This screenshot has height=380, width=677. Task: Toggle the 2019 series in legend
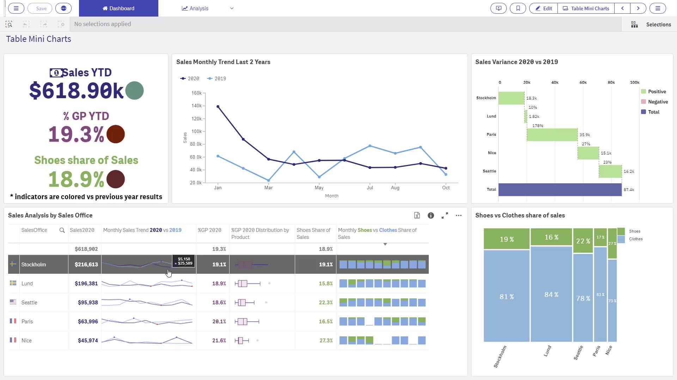tap(216, 78)
